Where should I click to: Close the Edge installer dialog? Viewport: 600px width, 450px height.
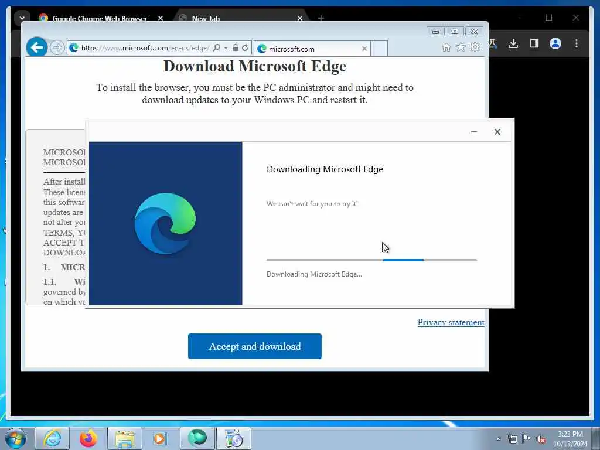click(x=497, y=132)
